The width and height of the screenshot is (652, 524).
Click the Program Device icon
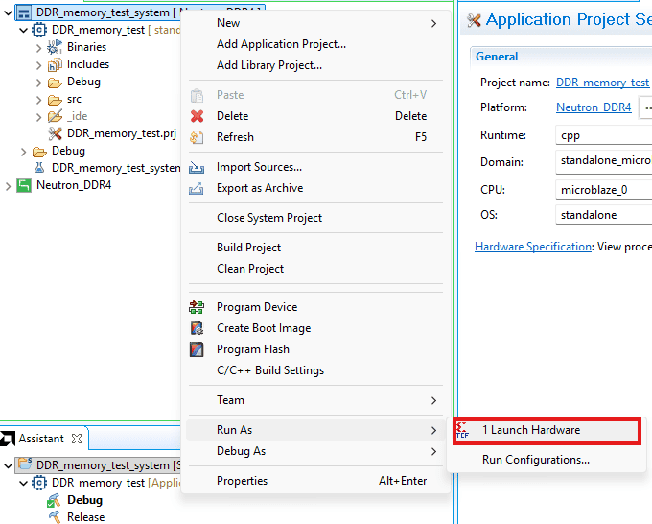(197, 307)
